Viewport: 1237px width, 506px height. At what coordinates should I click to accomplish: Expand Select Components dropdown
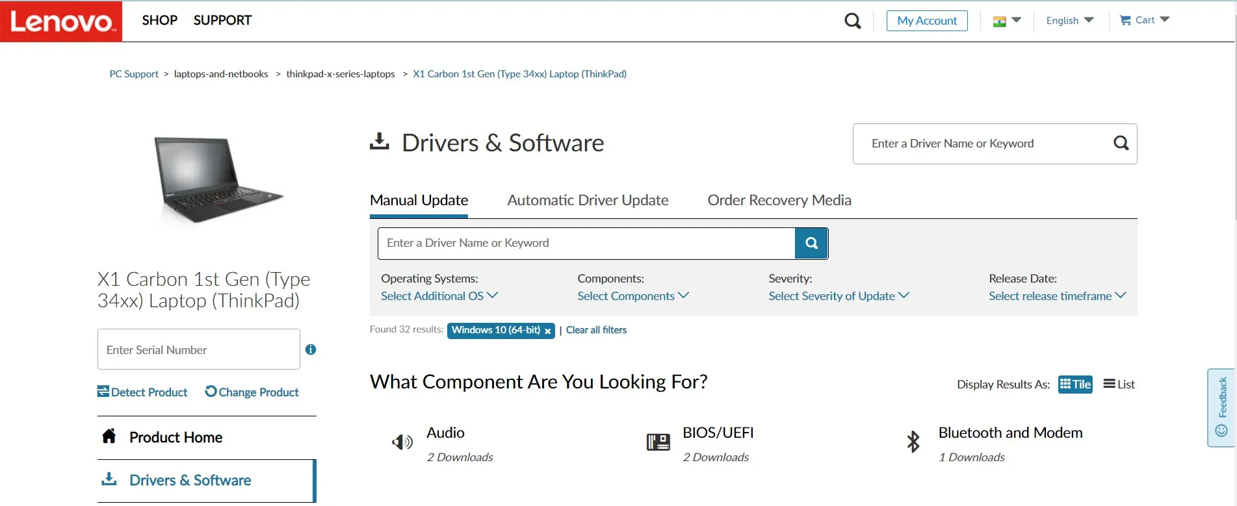[x=633, y=296]
